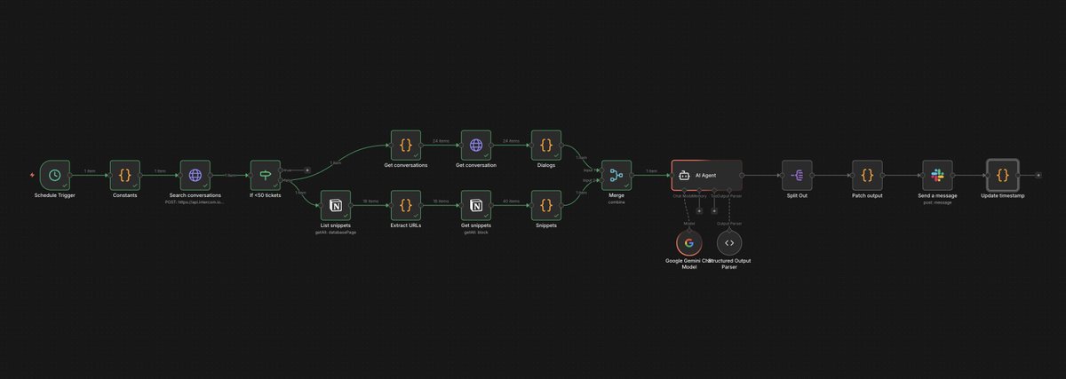This screenshot has height=379, width=1066.
Task: Open the Send a message Slack node
Action: pos(936,175)
